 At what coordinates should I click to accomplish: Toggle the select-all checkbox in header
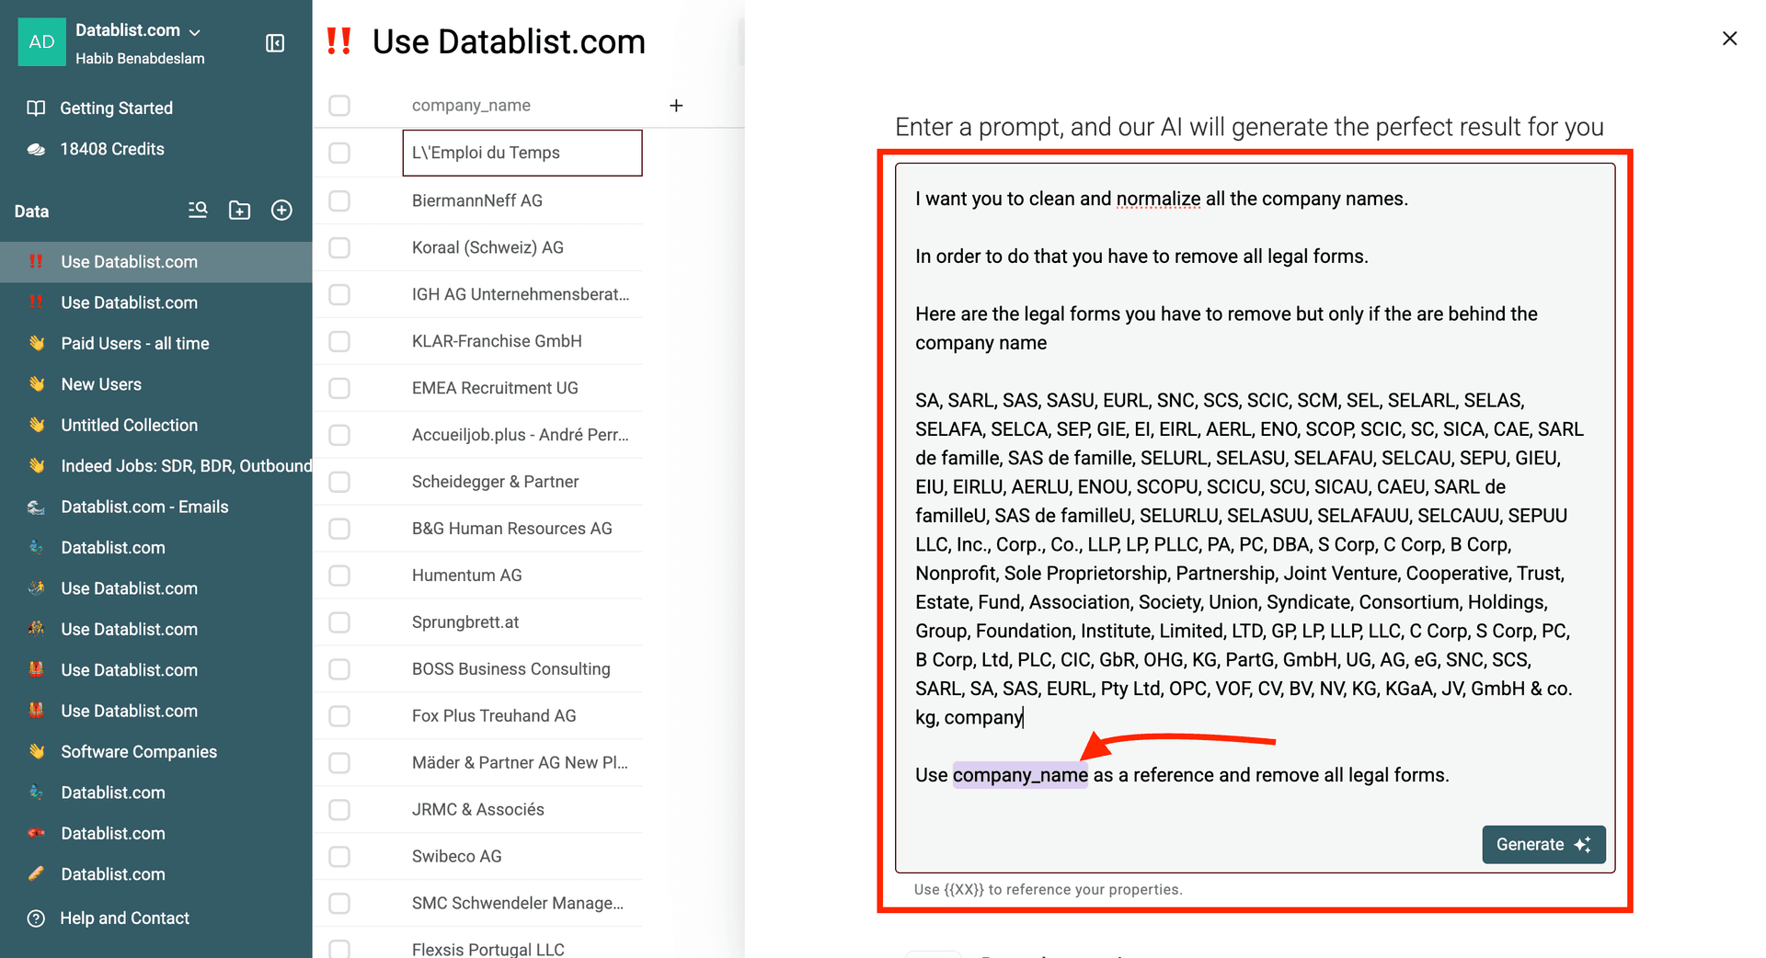point(339,106)
